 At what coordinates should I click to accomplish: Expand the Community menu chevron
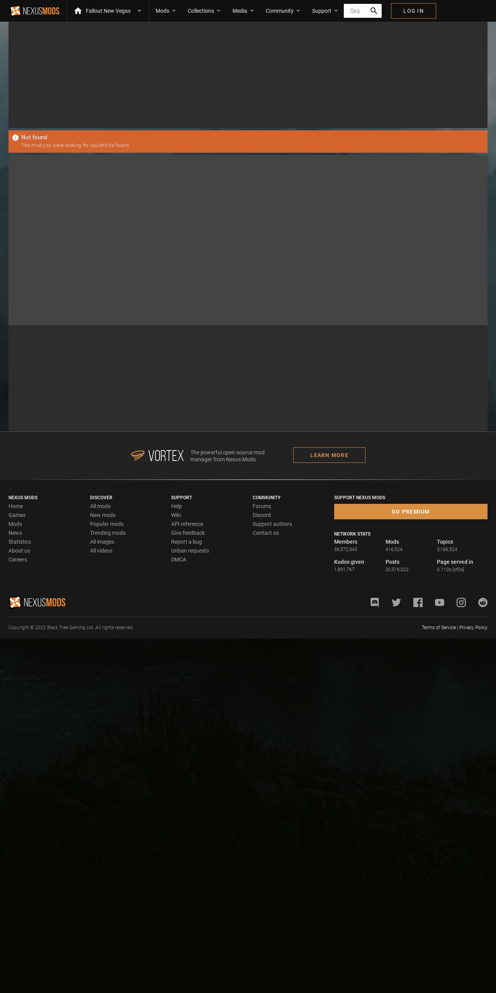(x=298, y=11)
